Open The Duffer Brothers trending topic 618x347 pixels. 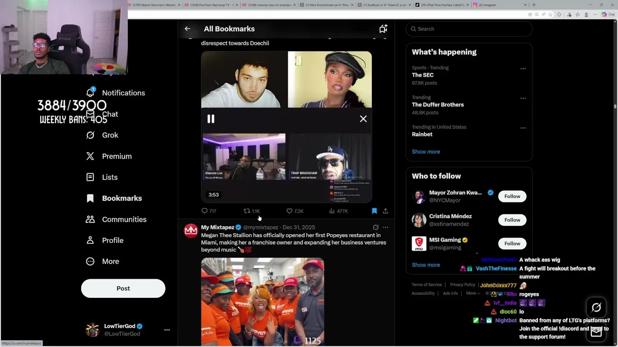click(437, 105)
